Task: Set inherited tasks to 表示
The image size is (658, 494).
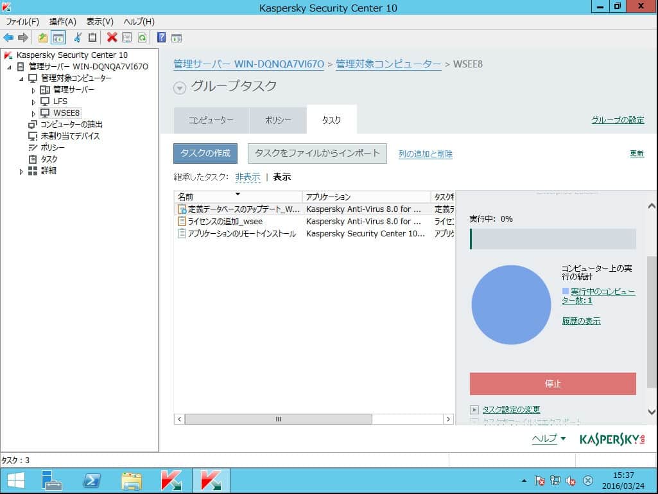Action: click(282, 177)
